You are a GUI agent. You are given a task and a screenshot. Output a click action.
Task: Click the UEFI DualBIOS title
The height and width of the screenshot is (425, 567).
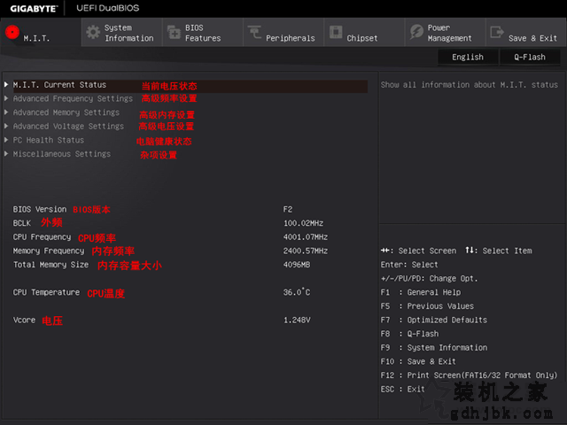(108, 8)
